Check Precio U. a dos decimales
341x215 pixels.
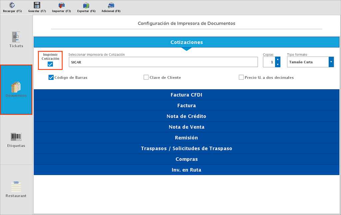click(241, 77)
